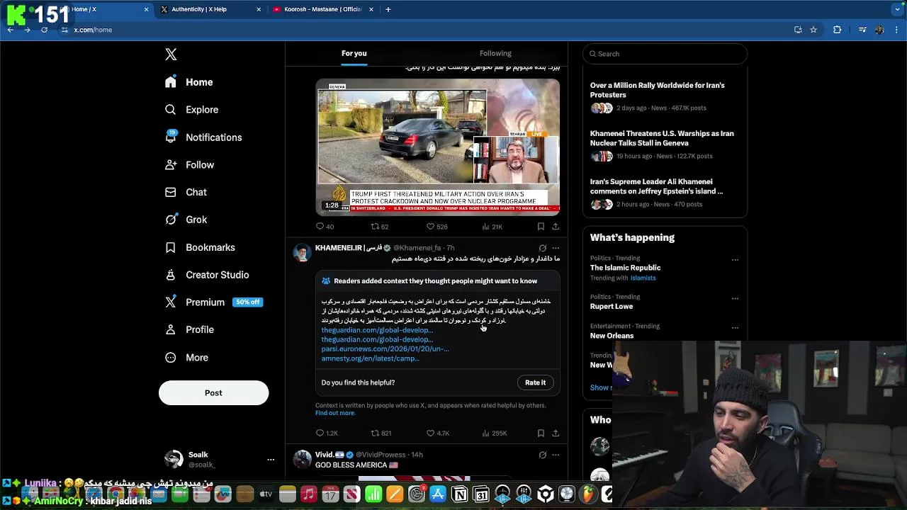Switch to Authenticity | X Help browser tab

click(211, 9)
